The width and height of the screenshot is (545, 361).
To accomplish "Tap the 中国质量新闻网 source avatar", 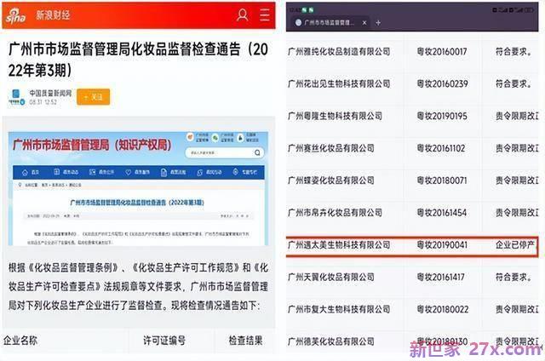I will click(x=16, y=98).
